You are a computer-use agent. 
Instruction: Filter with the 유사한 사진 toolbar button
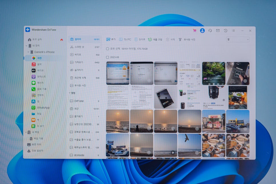point(187,39)
